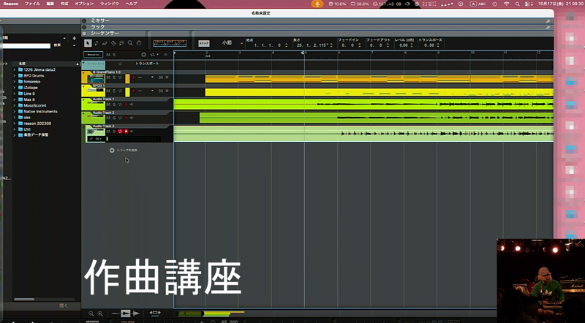The width and height of the screenshot is (585, 323).
Task: Solo the Audio Track 2 track
Action: pos(113,118)
